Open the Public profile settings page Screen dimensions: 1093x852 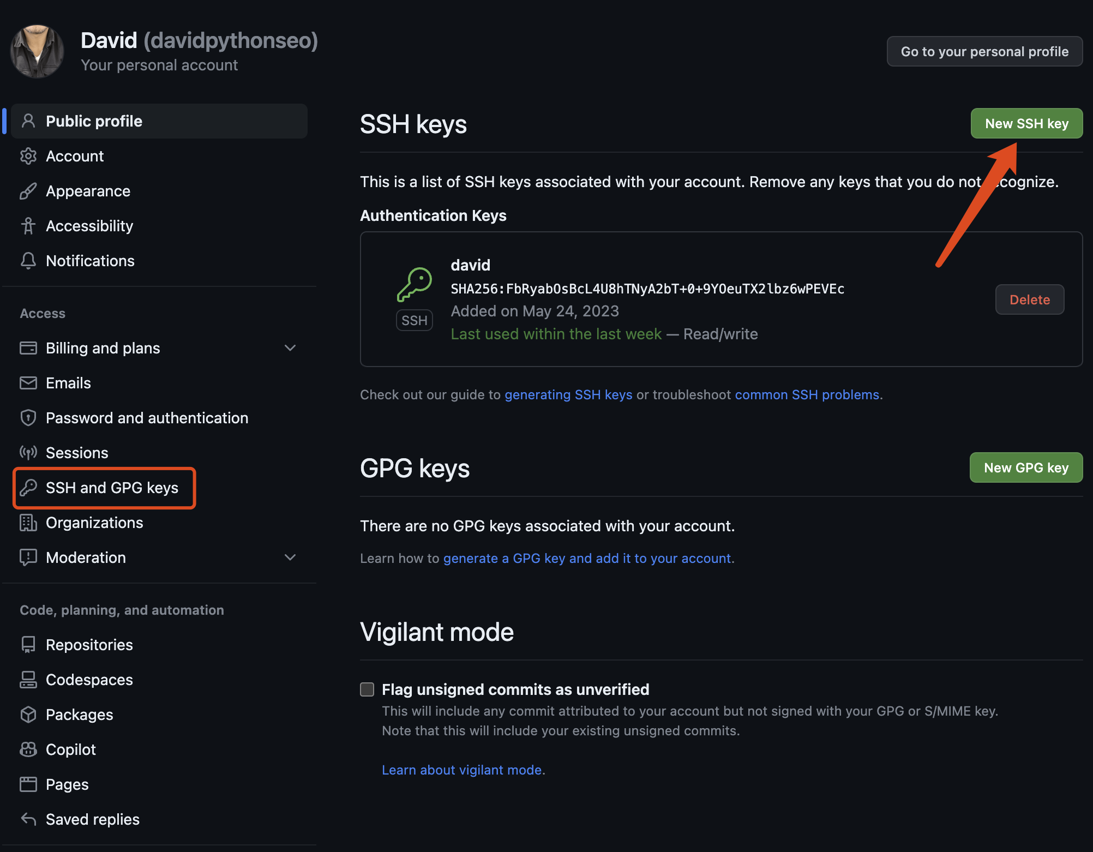click(x=94, y=121)
